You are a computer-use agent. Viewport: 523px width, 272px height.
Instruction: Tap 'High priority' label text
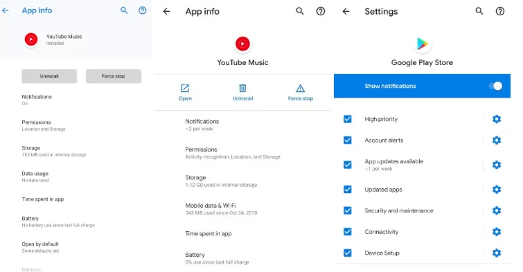381,119
